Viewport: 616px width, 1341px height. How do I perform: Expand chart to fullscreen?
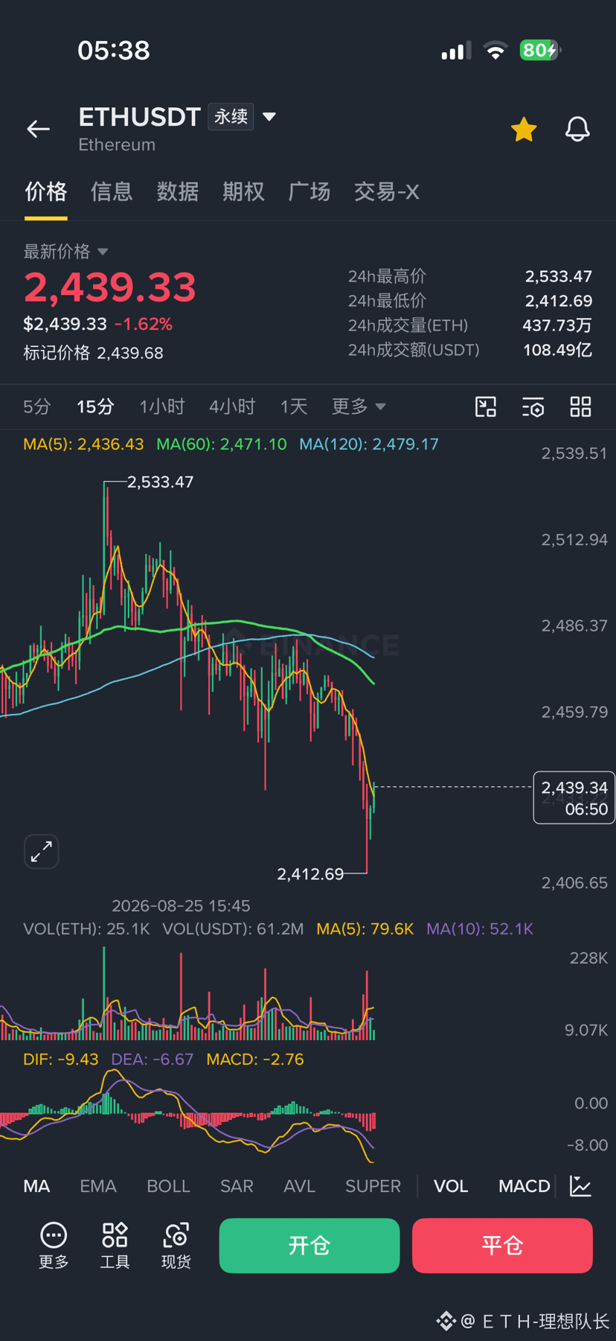42,851
